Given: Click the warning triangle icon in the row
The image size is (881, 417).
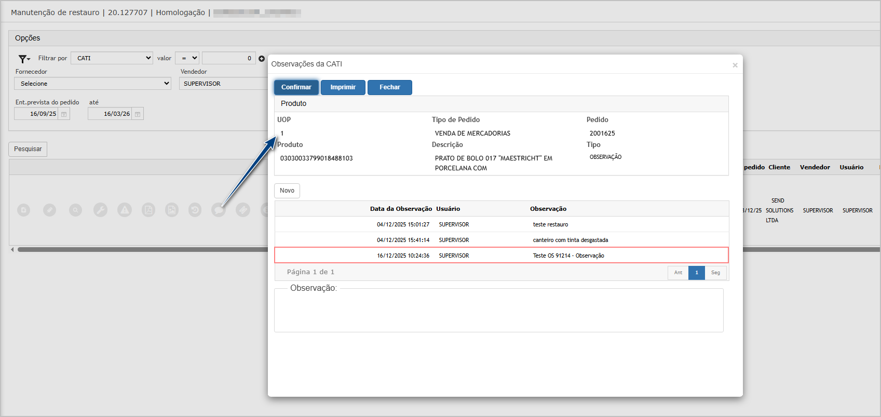Looking at the screenshot, I should click(125, 210).
